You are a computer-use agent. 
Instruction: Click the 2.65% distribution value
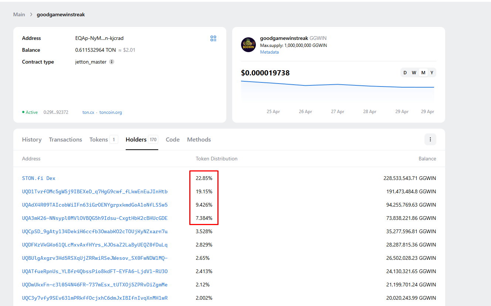pyautogui.click(x=203, y=258)
